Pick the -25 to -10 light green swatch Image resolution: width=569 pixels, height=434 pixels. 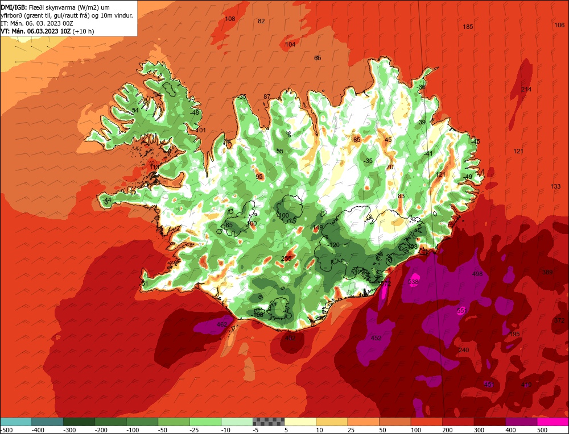205,422
